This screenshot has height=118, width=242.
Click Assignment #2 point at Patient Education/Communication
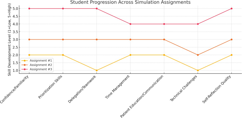(164, 39)
